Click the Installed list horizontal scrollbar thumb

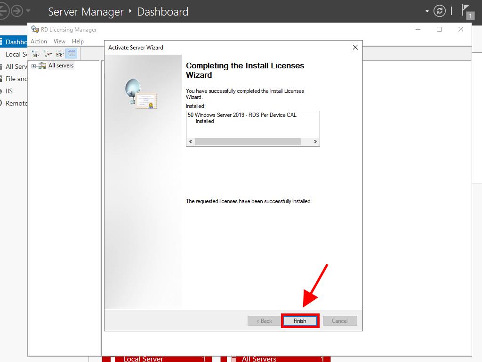pyautogui.click(x=248, y=141)
